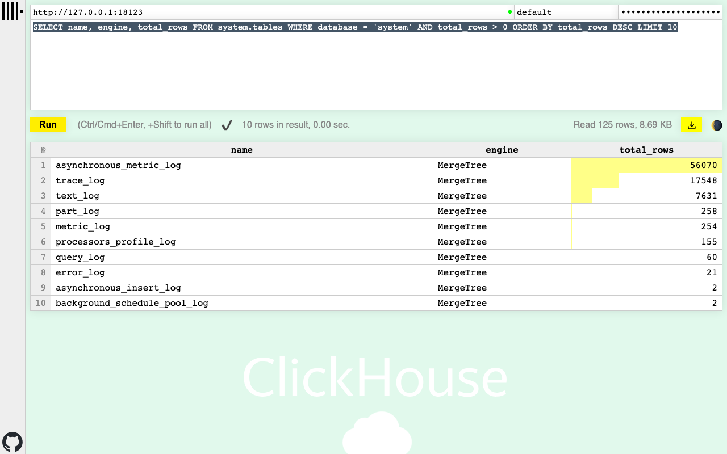Screen dimensions: 727x454
Task: Click into the SQL query editor
Action: (x=376, y=65)
